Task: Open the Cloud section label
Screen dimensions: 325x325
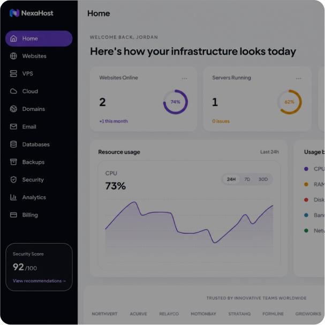Action: [x=30, y=91]
